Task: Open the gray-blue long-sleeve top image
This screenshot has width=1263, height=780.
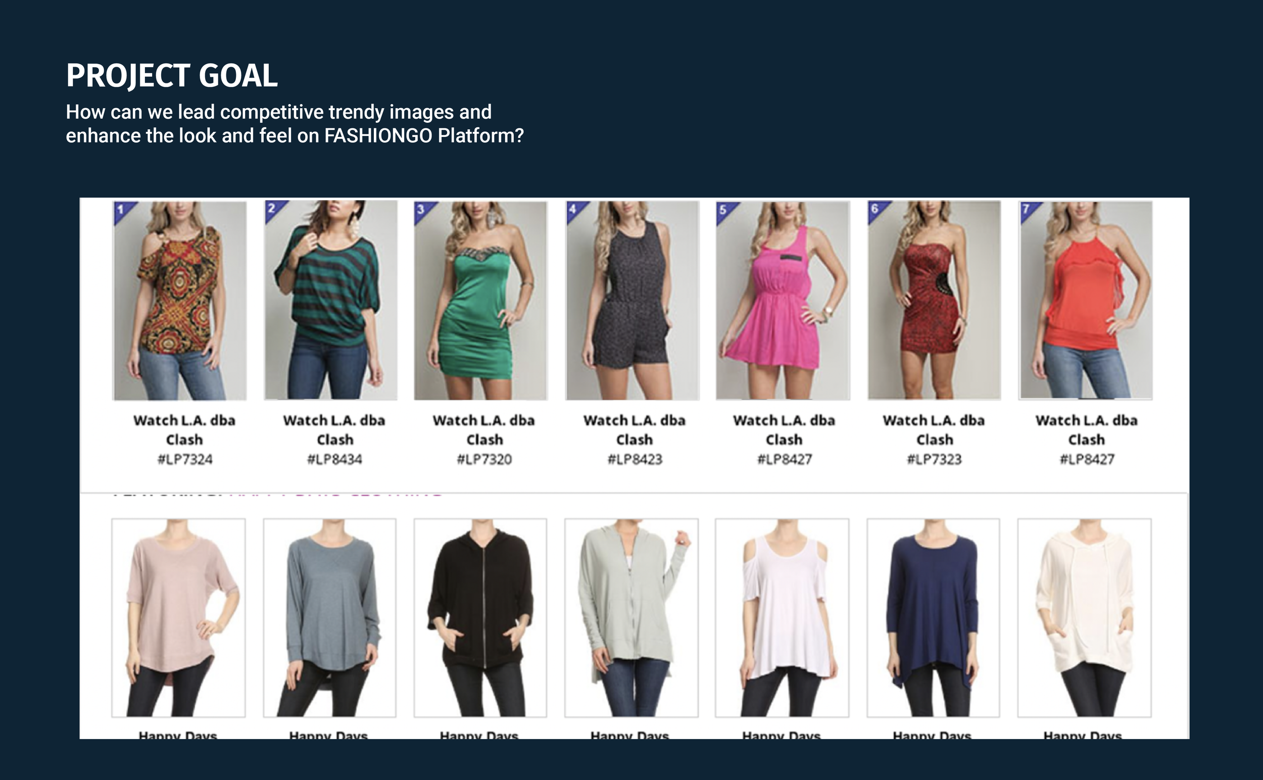Action: 330,618
